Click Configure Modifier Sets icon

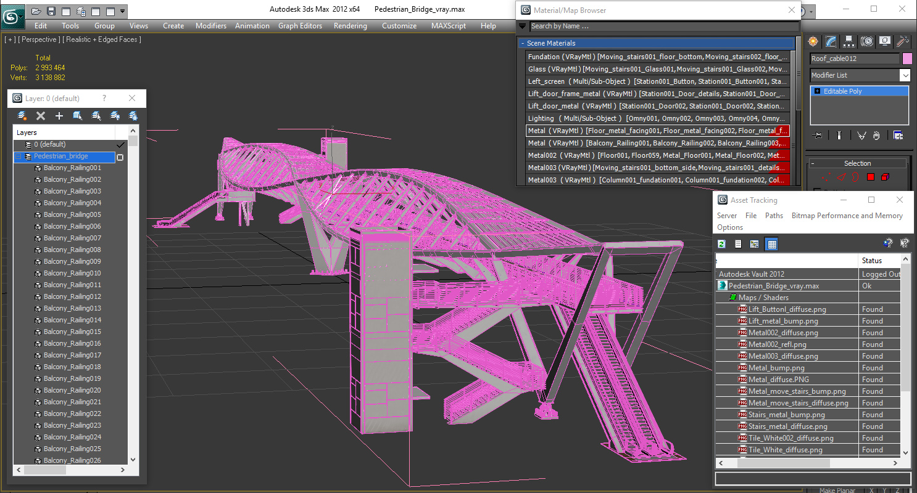[x=898, y=136]
